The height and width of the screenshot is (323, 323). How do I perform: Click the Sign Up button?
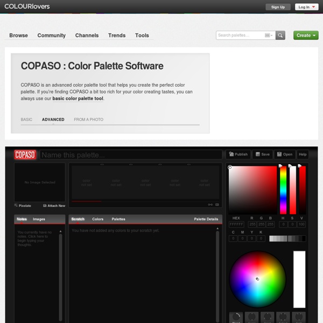point(278,7)
